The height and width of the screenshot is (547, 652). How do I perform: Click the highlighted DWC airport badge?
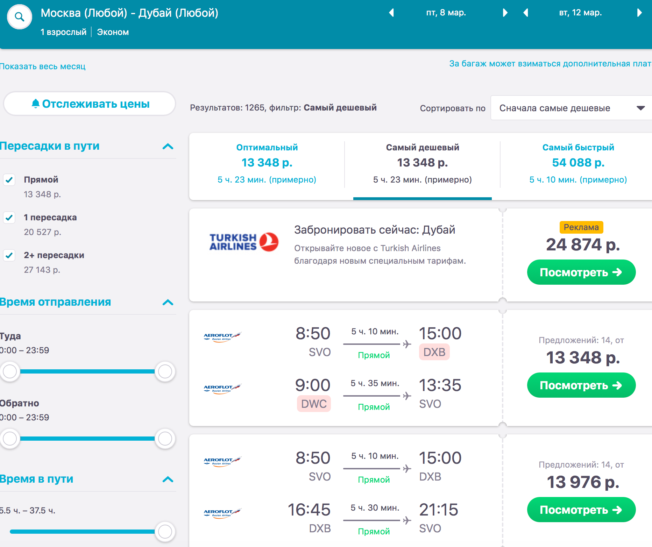point(314,404)
